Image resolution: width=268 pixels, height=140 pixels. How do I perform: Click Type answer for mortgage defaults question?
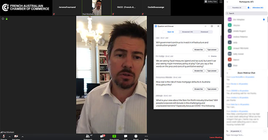(212, 89)
